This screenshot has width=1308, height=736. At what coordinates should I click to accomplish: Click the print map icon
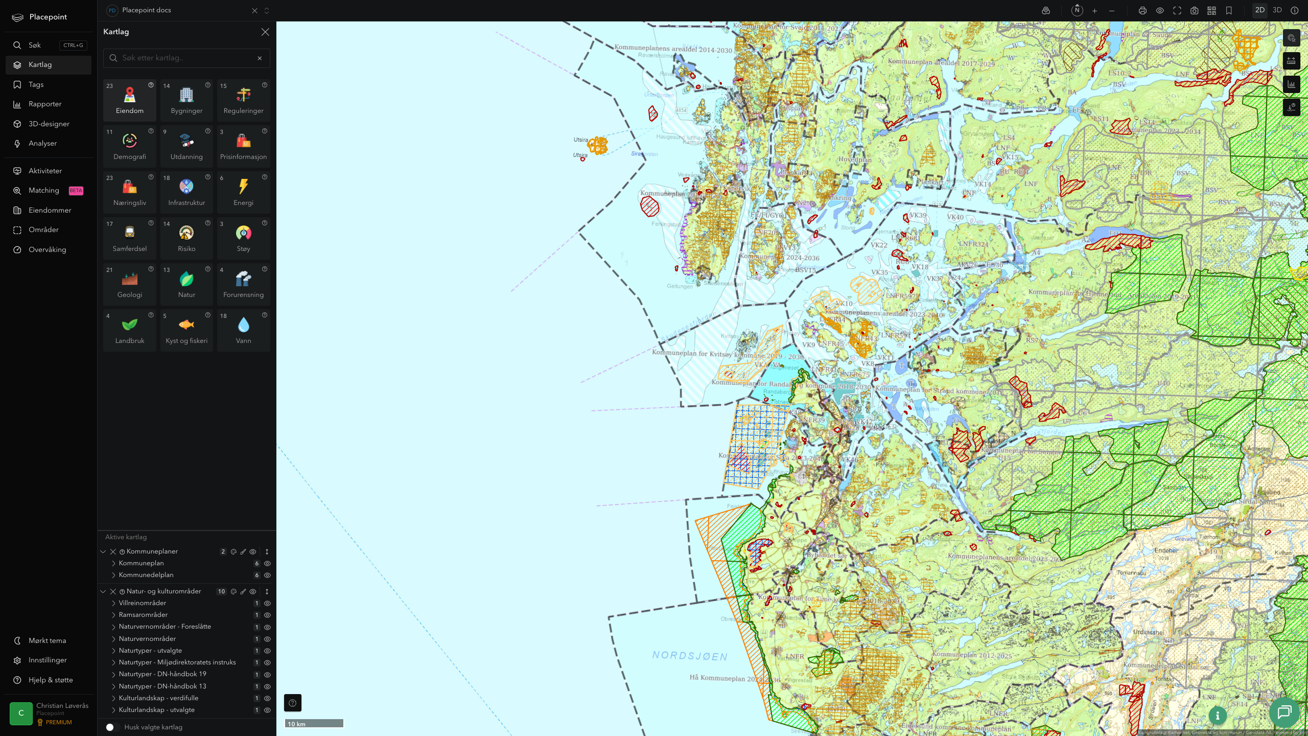[x=1142, y=11]
